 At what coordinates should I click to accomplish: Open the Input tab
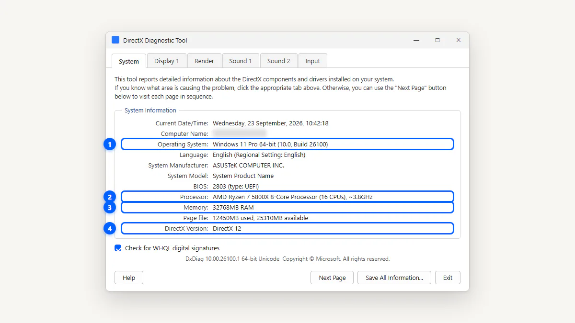[x=313, y=61]
